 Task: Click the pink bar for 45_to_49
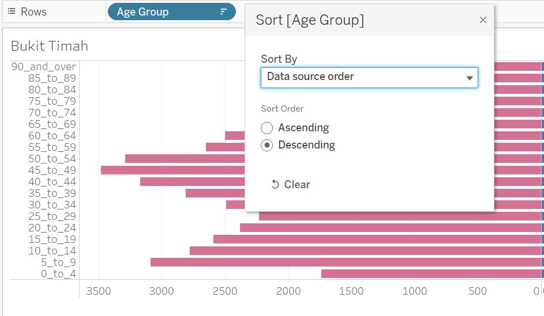point(173,170)
